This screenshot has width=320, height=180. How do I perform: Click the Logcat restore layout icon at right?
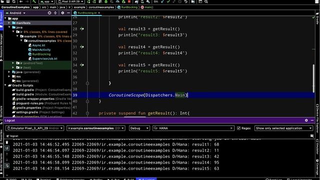312,136
